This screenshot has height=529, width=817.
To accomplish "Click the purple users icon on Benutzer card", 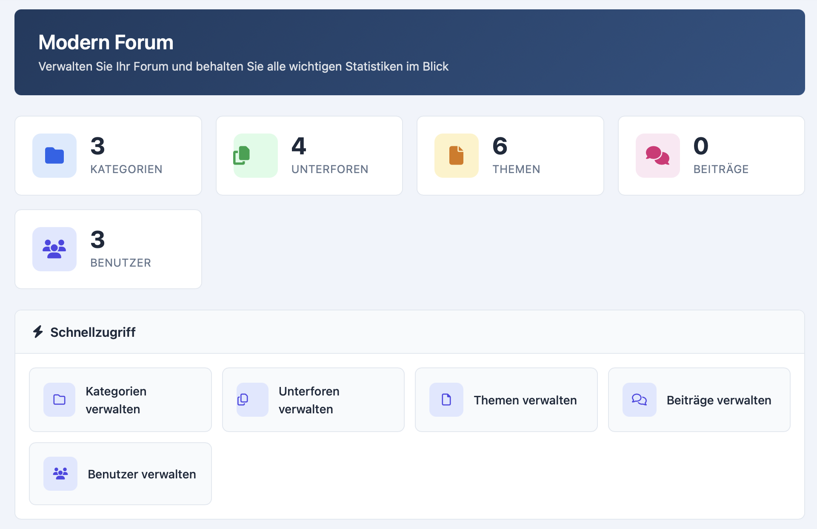I will click(54, 249).
